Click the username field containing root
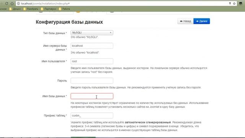This screenshot has height=138, width=245. [x=92, y=61]
